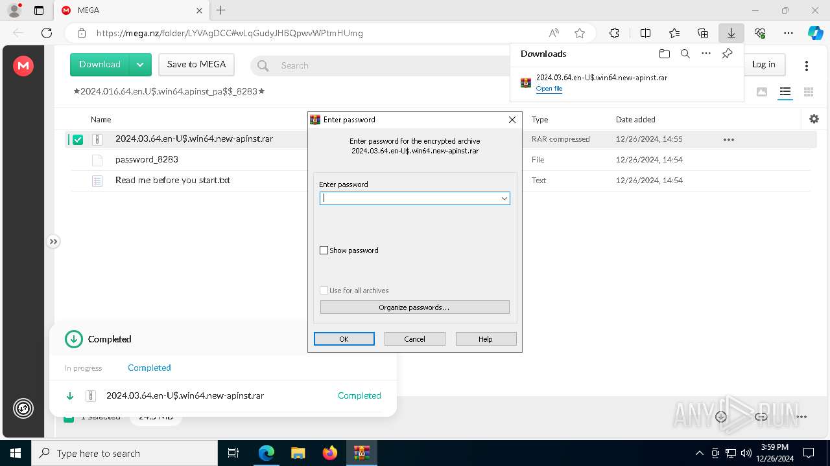Toggle downloads toolbar icon
The image size is (830, 466).
coord(731,33)
